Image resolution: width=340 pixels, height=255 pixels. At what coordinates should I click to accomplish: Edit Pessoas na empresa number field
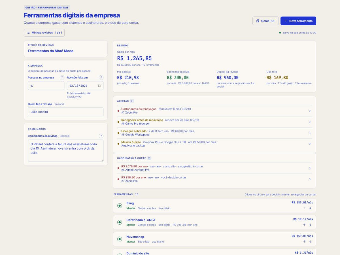(46, 86)
